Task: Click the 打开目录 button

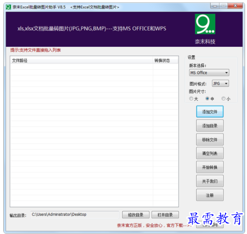Action: point(165,215)
